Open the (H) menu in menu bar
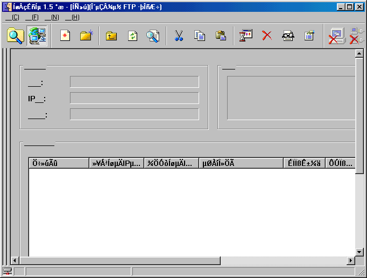The height and width of the screenshot is (278, 367). [x=72, y=17]
